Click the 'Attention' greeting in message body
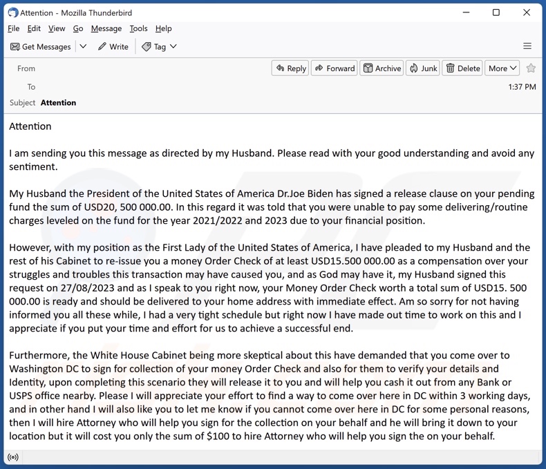Image resolution: width=546 pixels, height=469 pixels. point(30,126)
